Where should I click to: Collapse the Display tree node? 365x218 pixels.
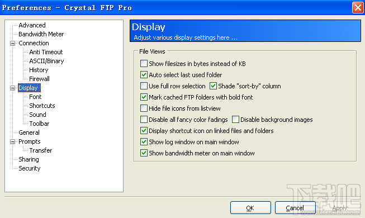coord(12,88)
